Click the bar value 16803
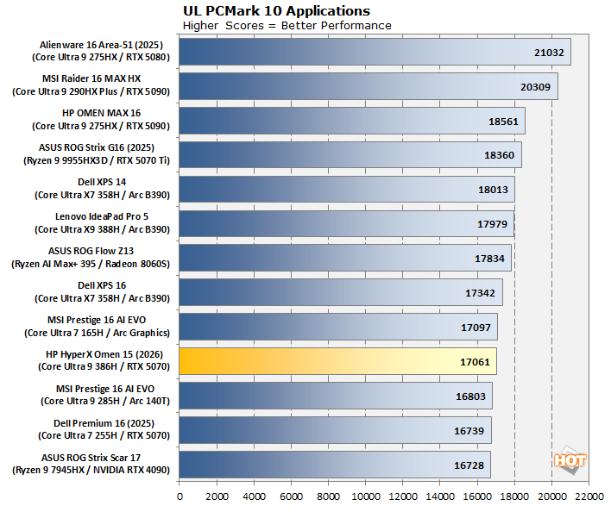611x512 pixels. pos(470,396)
